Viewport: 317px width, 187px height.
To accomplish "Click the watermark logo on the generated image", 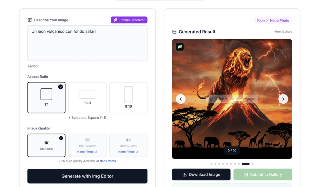I will pos(179,47).
